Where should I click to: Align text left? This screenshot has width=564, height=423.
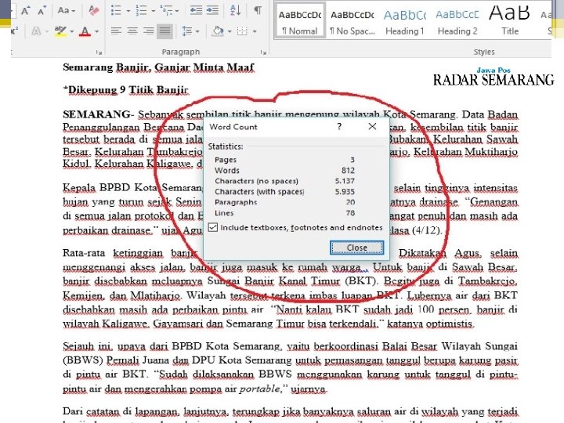(116, 31)
